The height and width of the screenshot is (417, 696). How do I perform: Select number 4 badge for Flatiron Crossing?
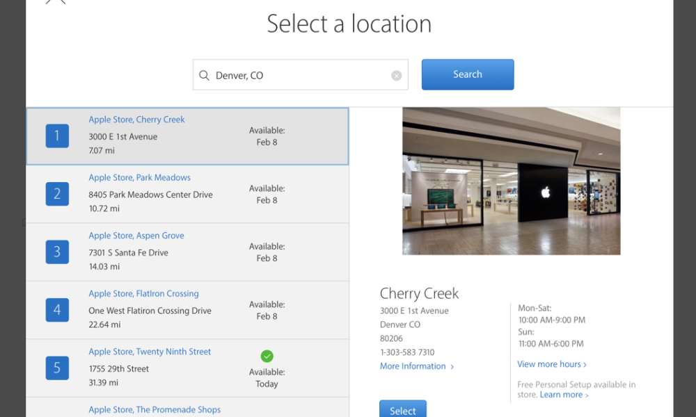[57, 310]
